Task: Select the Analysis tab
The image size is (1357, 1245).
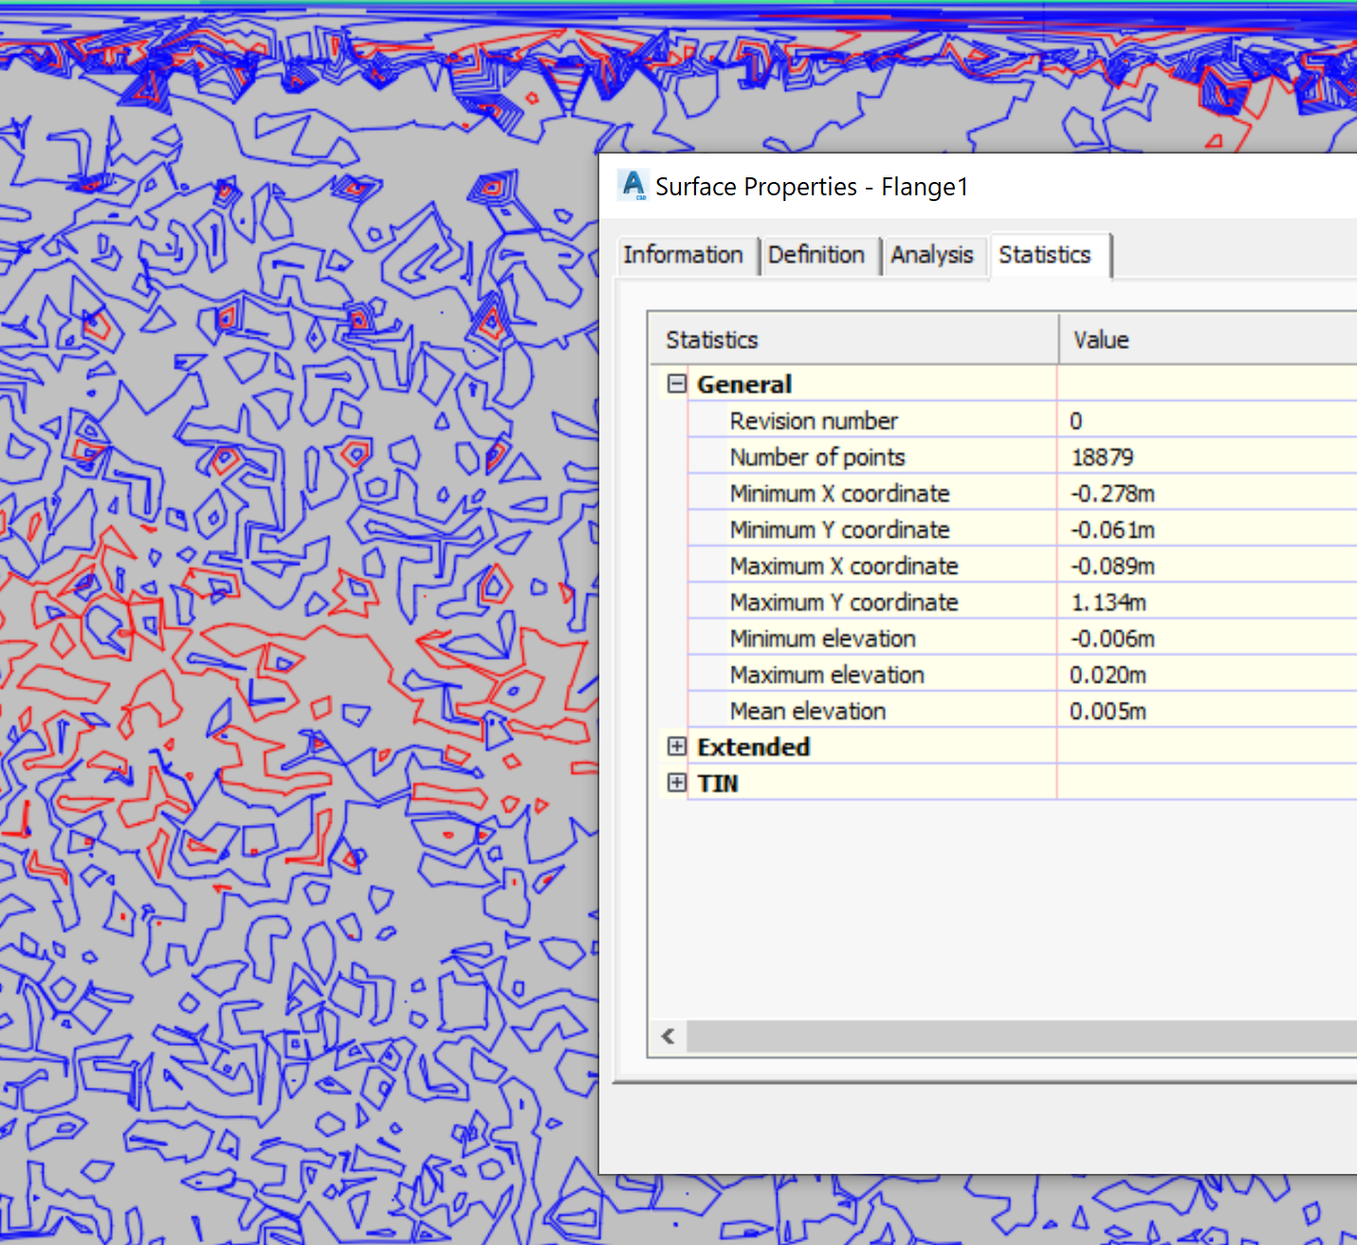Action: point(932,255)
